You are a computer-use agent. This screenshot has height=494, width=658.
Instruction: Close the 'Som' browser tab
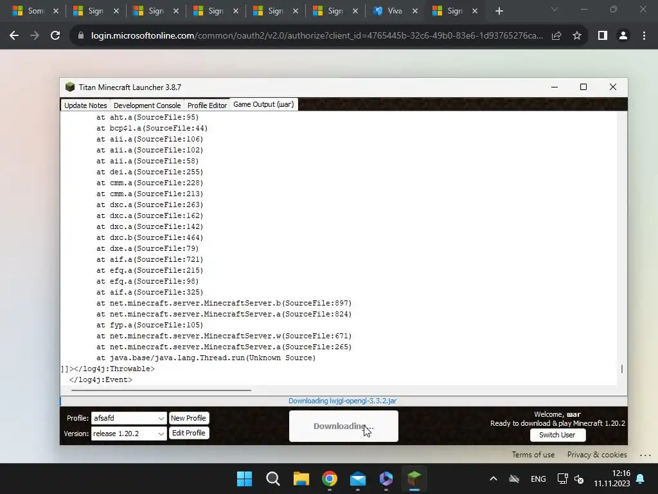coord(56,12)
